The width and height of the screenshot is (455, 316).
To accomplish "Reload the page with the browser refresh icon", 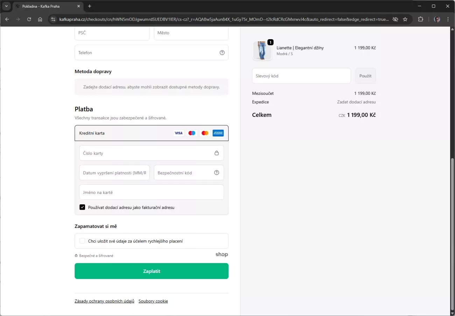I will [x=29, y=19].
